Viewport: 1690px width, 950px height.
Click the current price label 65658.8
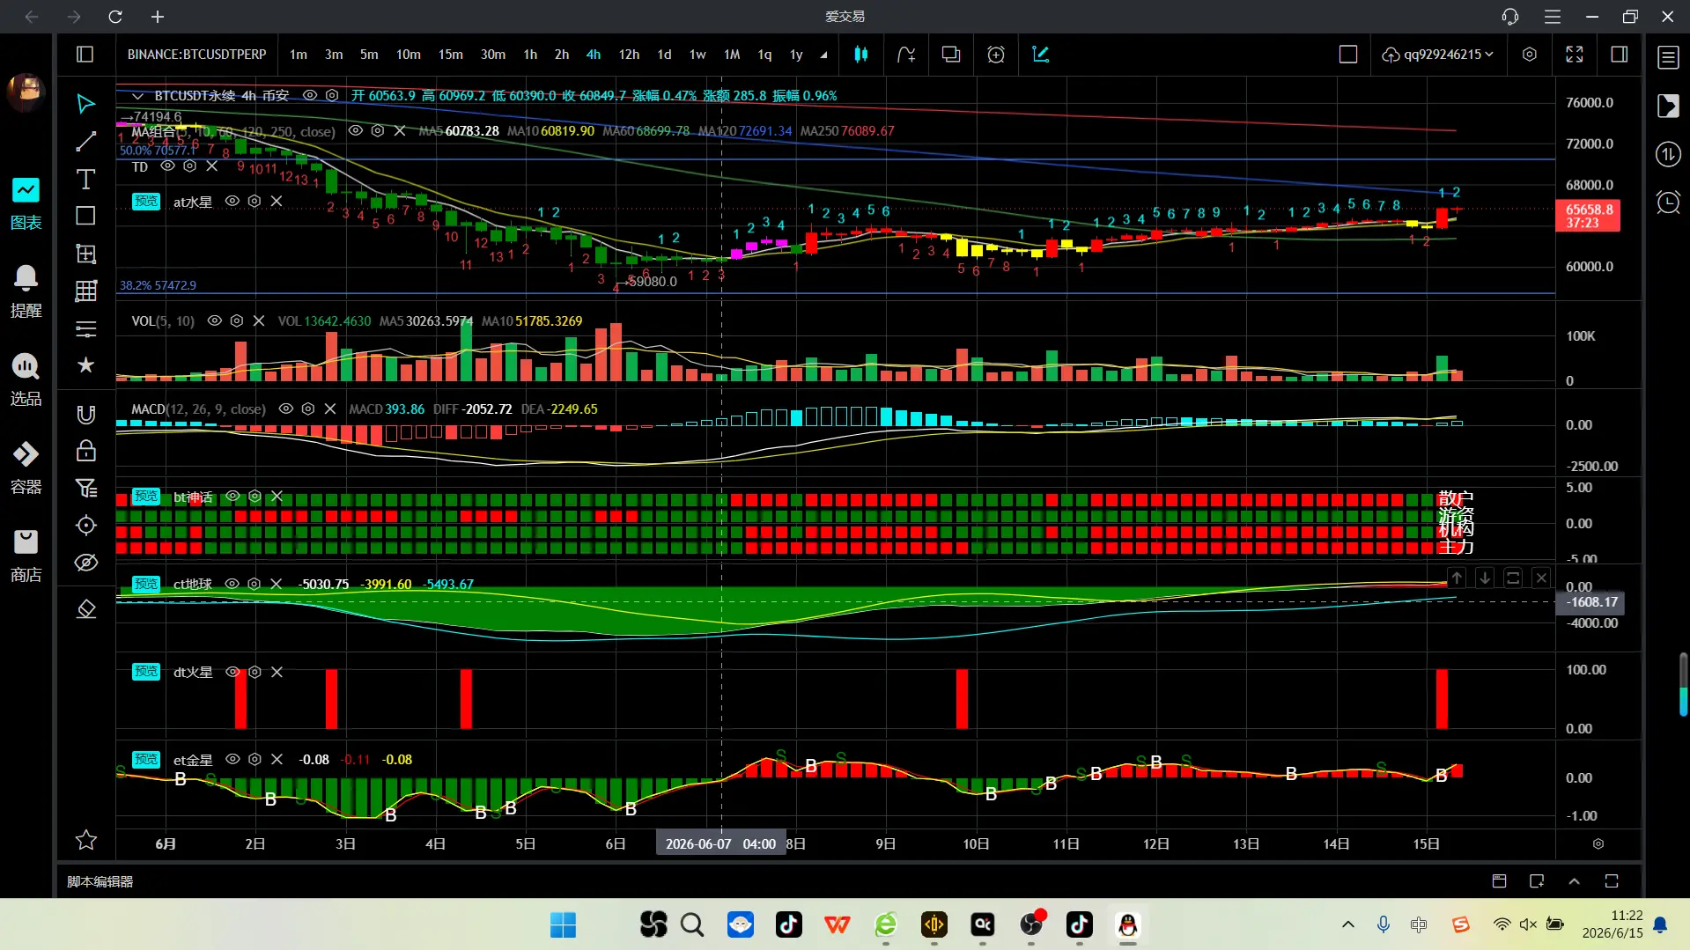tap(1589, 216)
